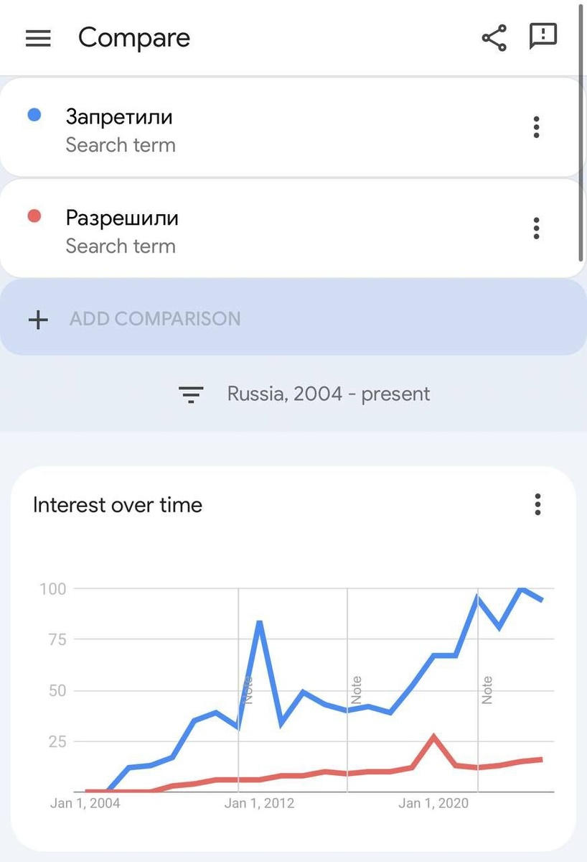Open options for the Запретили search term
Viewport: 587px width, 862px height.
click(536, 127)
